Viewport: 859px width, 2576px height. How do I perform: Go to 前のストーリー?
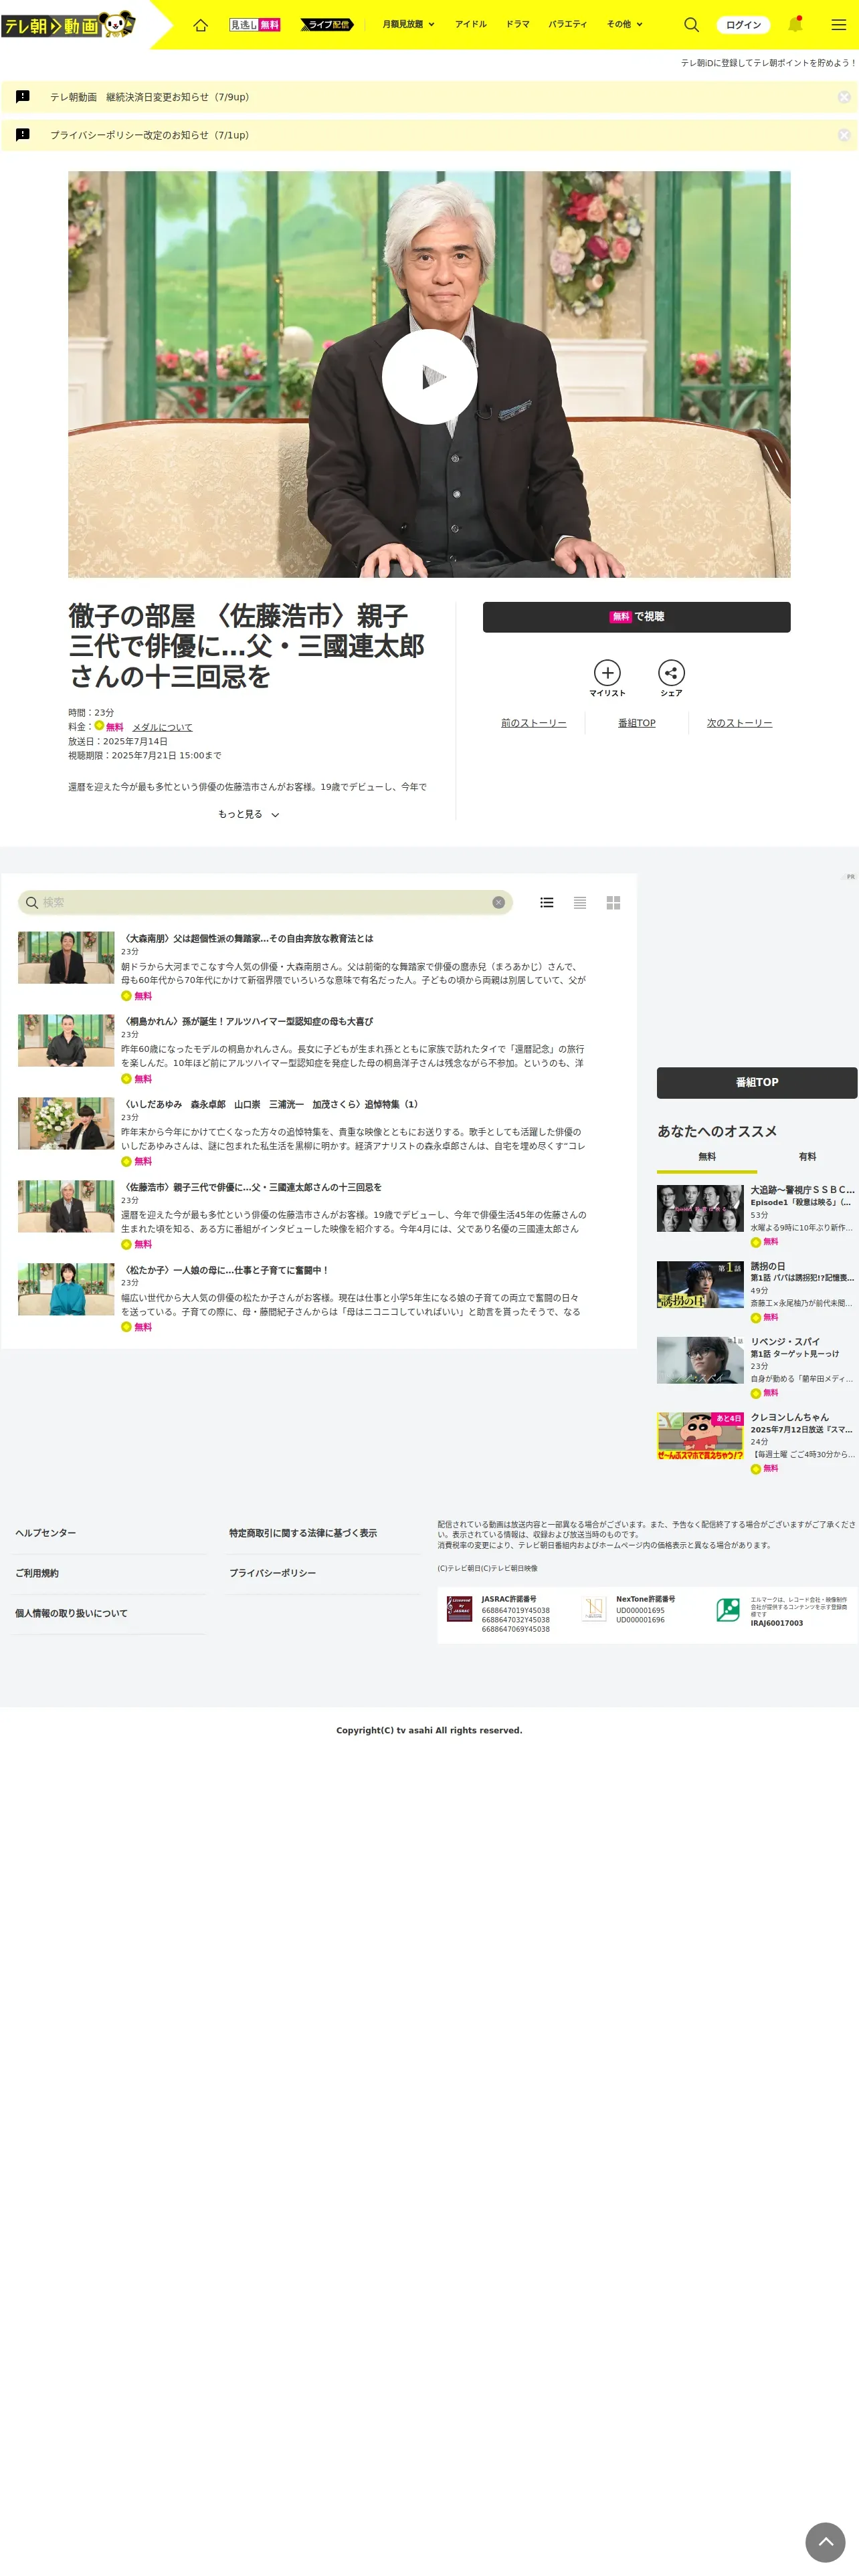click(x=533, y=723)
